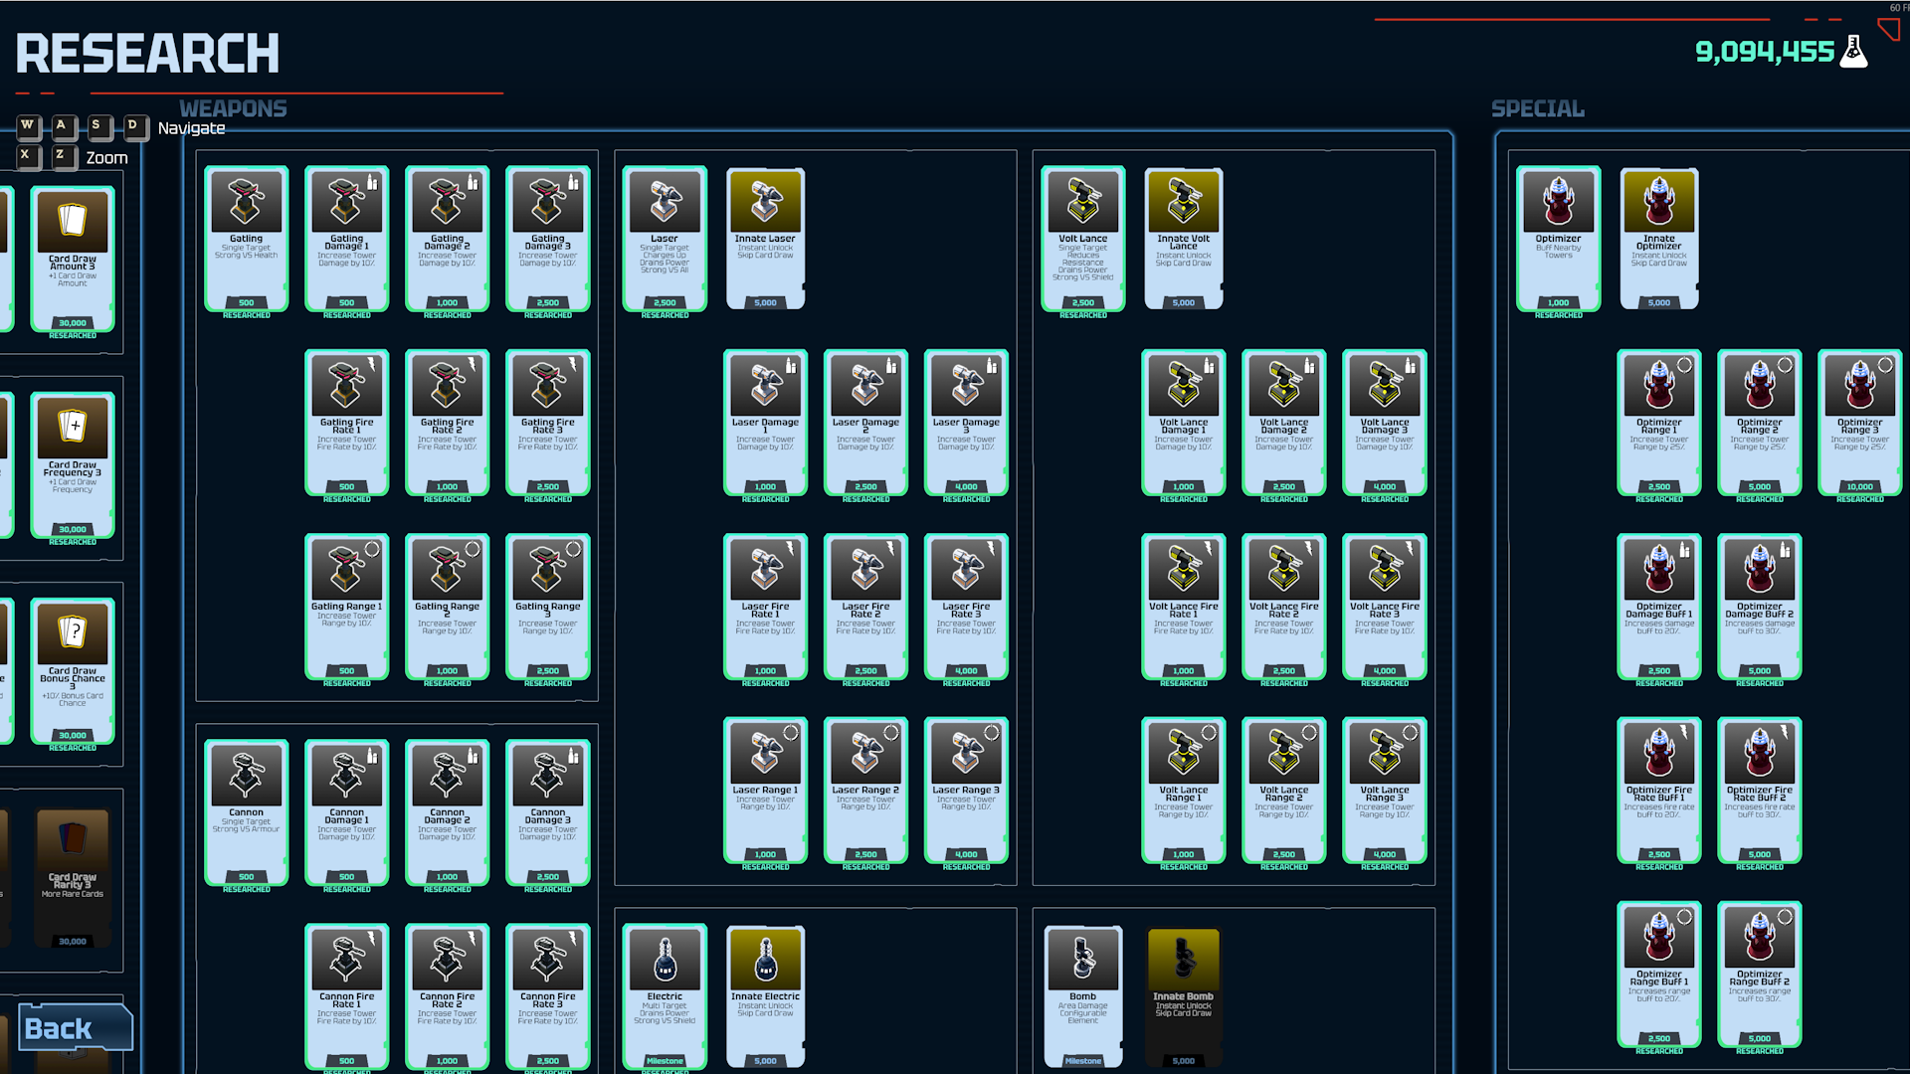Click the W navigate key icon
This screenshot has width=1910, height=1074.
(x=28, y=126)
